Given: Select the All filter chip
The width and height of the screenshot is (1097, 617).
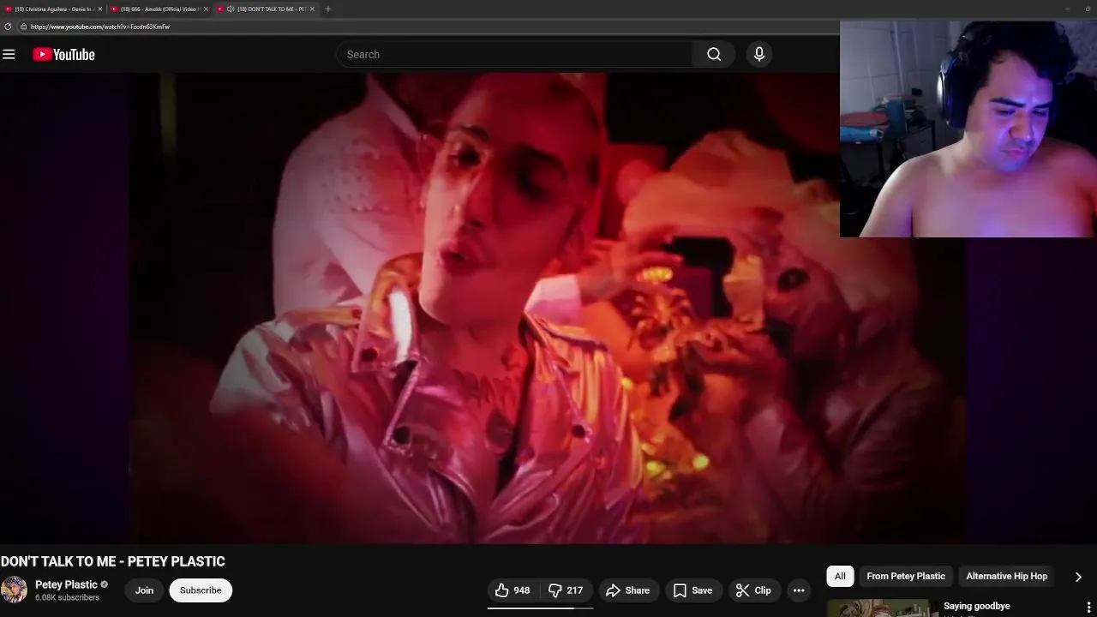Looking at the screenshot, I should click(840, 576).
